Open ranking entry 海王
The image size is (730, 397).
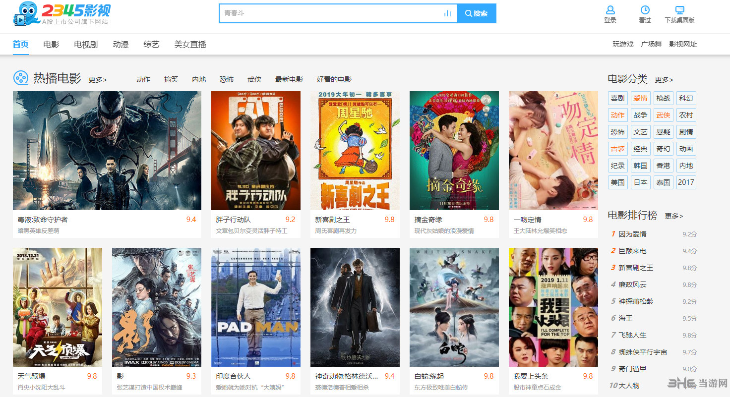tap(625, 318)
